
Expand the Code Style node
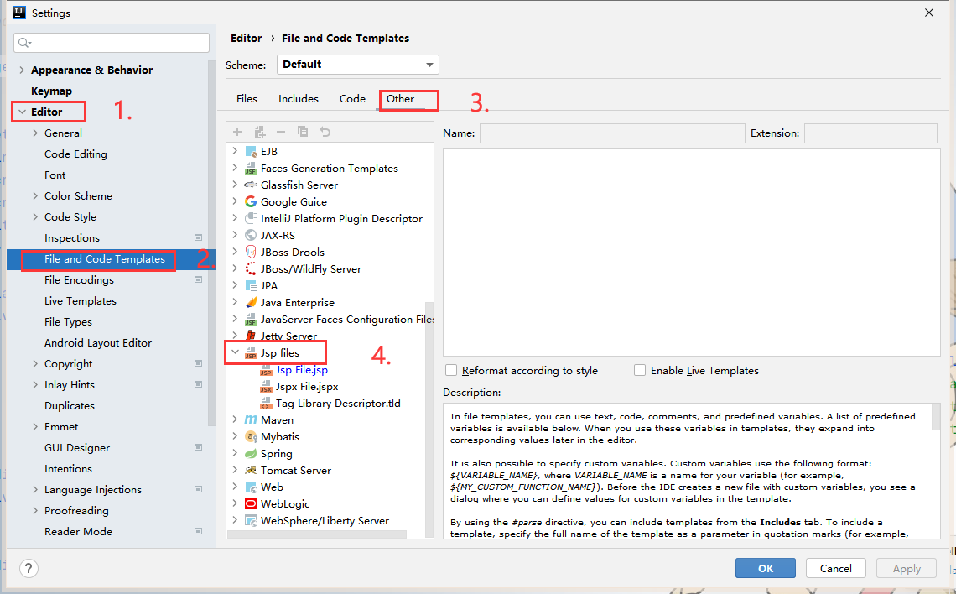[x=35, y=217]
